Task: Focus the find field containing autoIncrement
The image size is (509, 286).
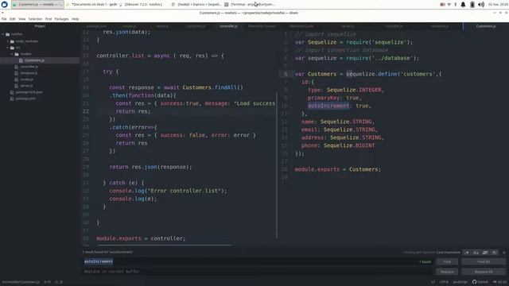Action: (258, 261)
